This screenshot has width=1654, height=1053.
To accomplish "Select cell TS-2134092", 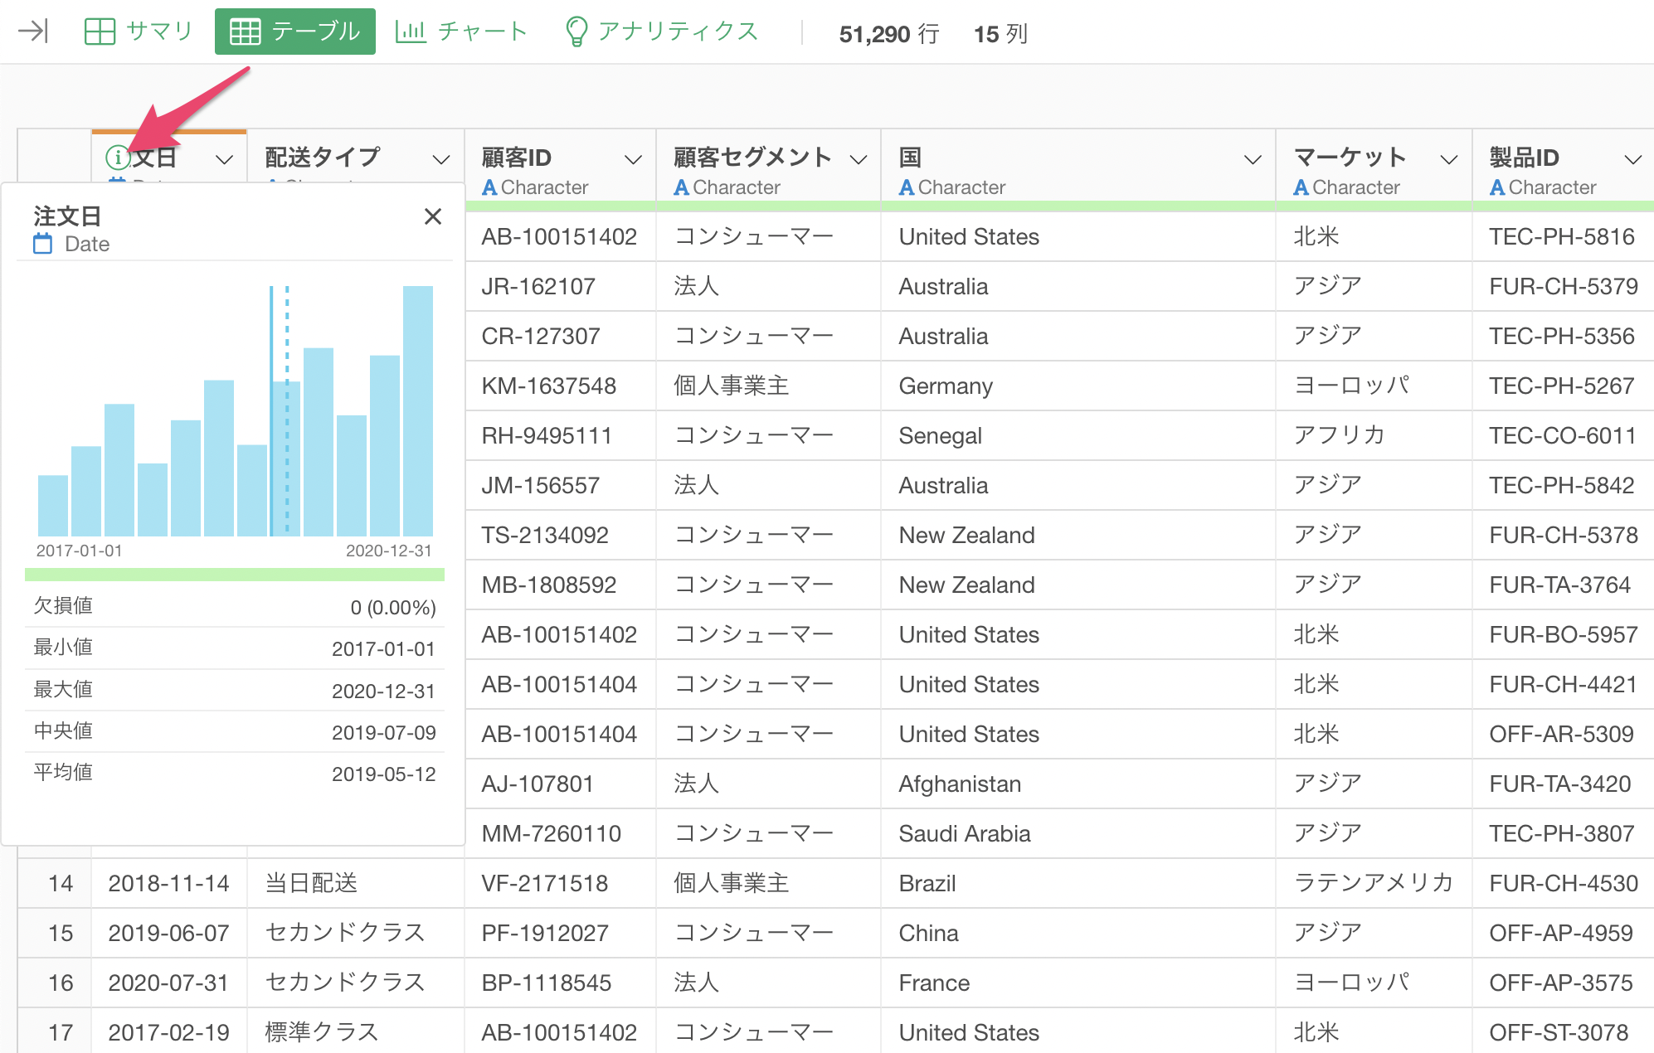I will point(561,536).
